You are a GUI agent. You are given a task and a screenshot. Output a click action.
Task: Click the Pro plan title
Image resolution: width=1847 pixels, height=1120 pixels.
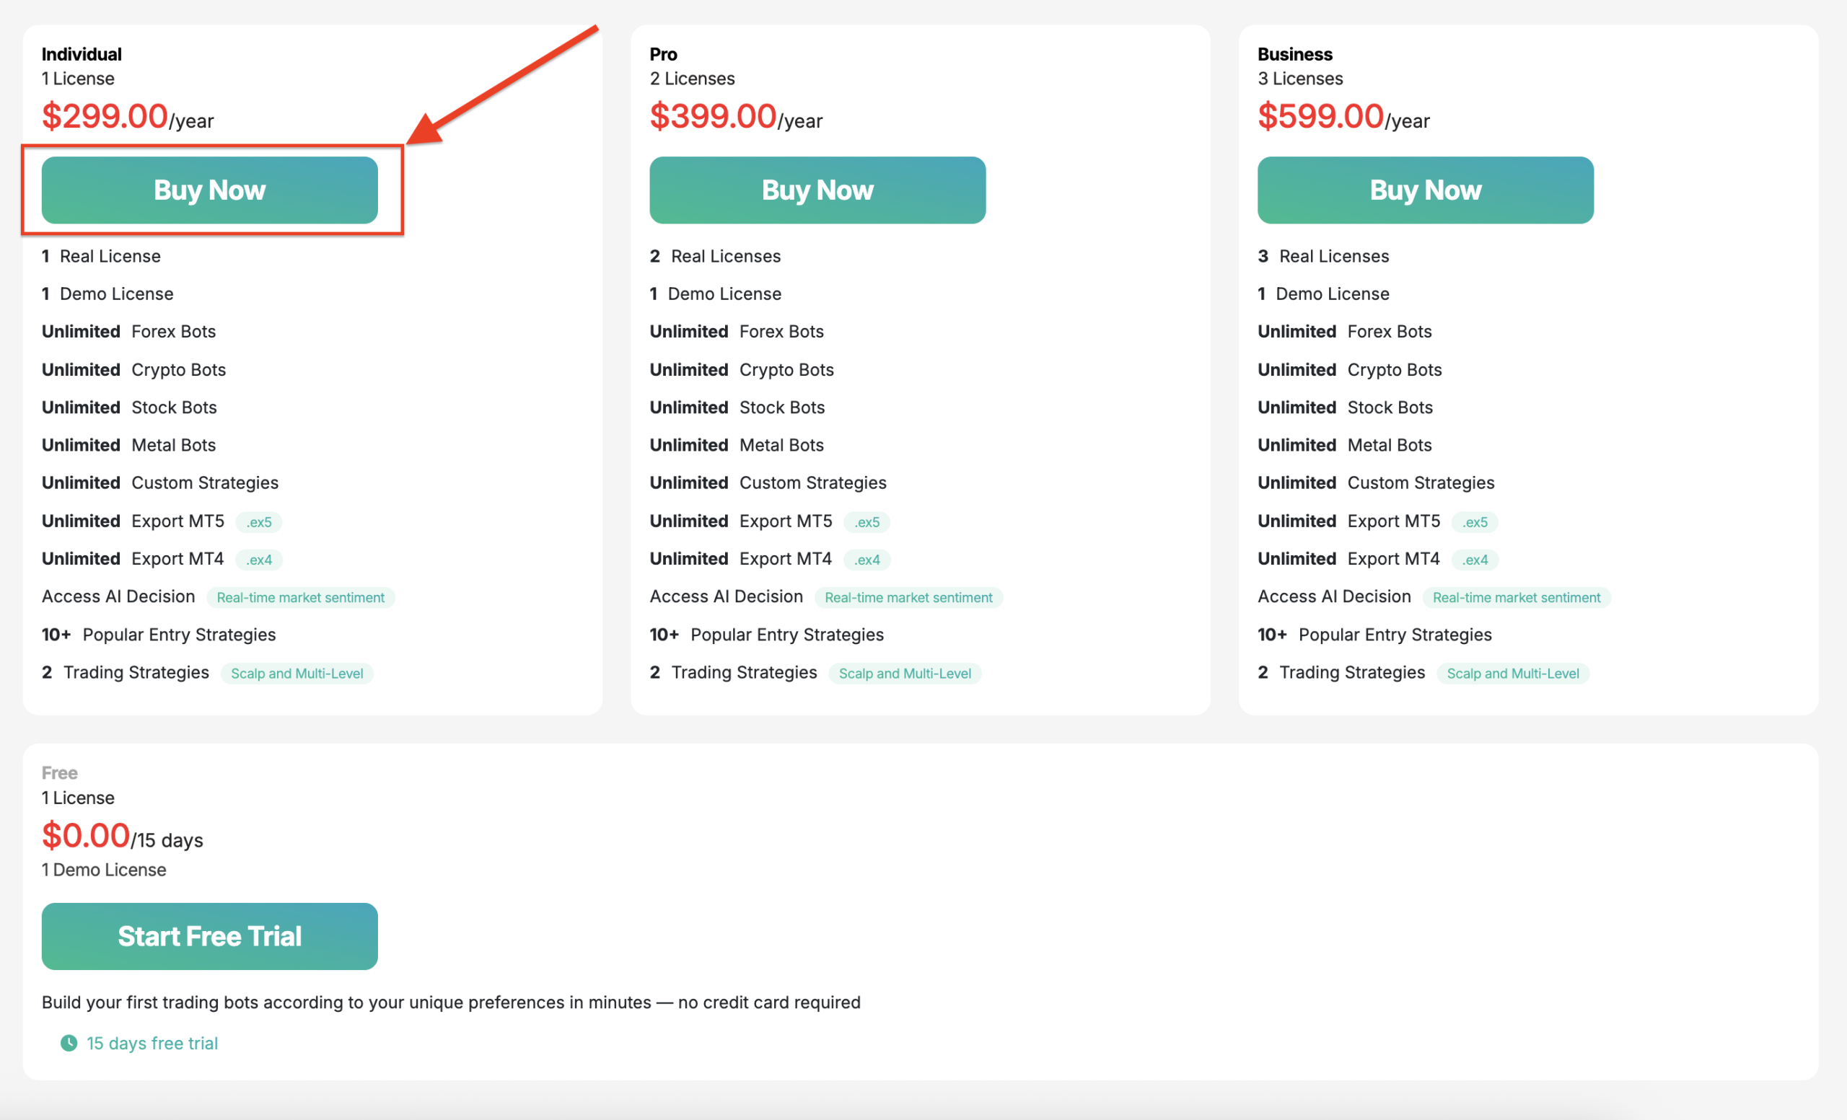coord(662,54)
